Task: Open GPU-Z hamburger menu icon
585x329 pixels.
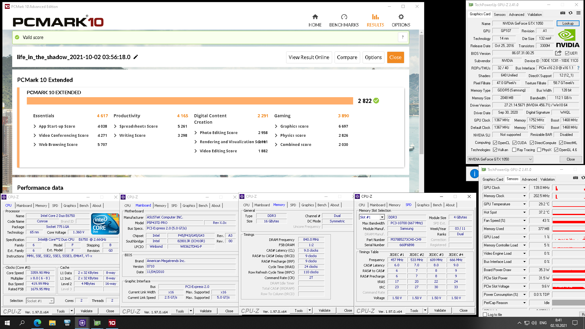Action: coord(578,13)
